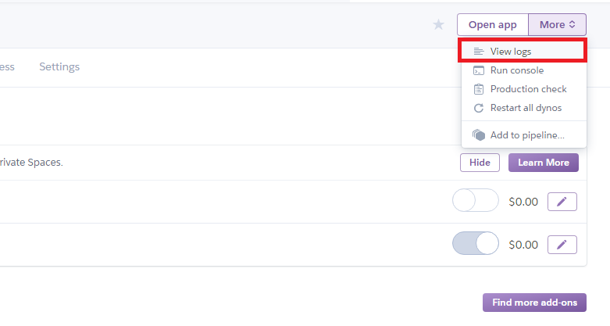Open the Settings tab
Image resolution: width=610 pixels, height=326 pixels.
coord(59,66)
